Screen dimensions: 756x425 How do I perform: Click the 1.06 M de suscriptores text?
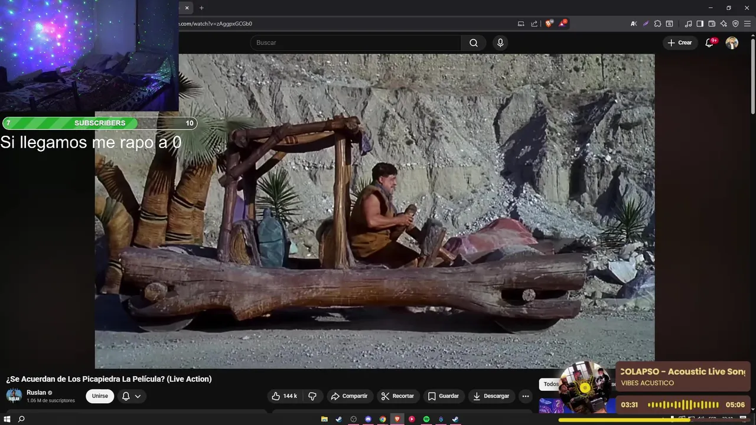51,401
